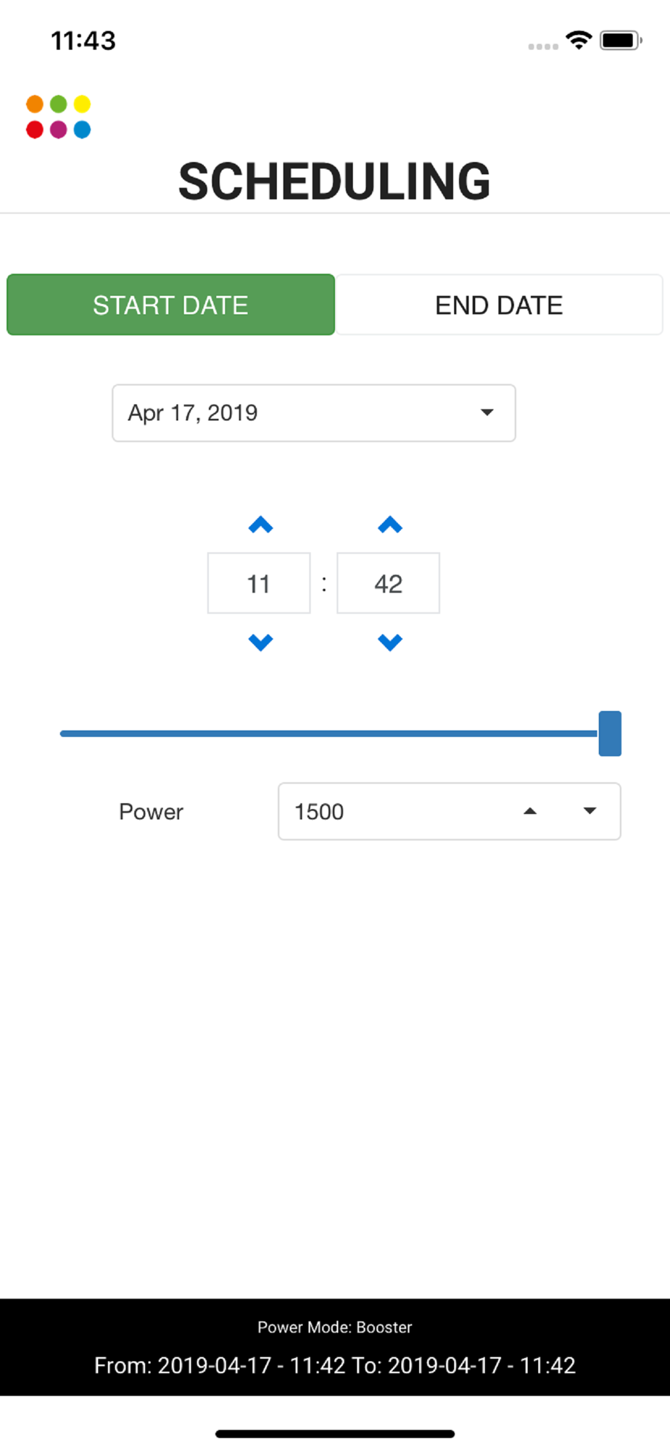Image resolution: width=670 pixels, height=1451 pixels.
Task: Lower Power value with down triangle
Action: pyautogui.click(x=590, y=811)
